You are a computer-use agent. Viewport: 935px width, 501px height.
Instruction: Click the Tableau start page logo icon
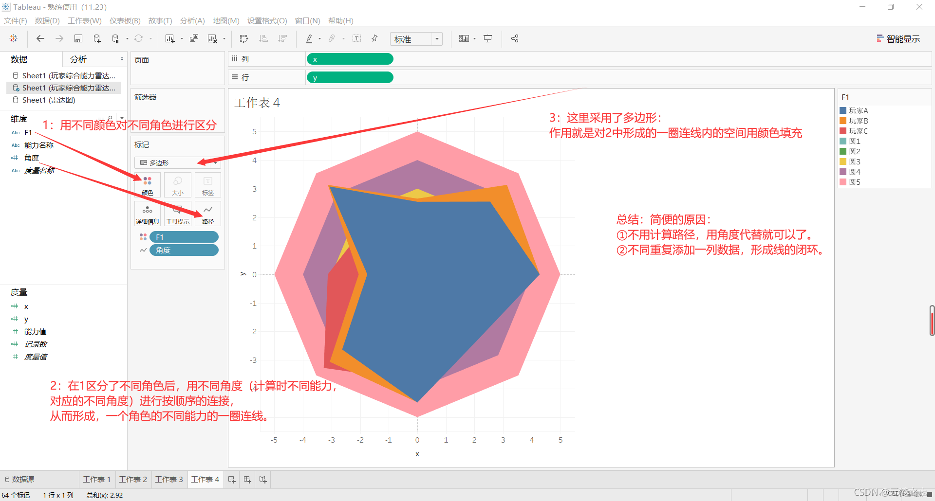[14, 38]
